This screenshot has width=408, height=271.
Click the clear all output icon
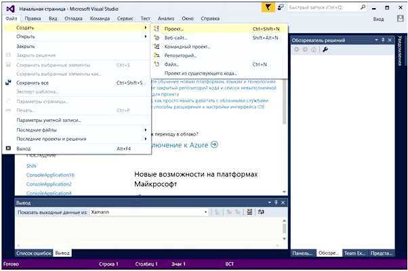(x=249, y=212)
